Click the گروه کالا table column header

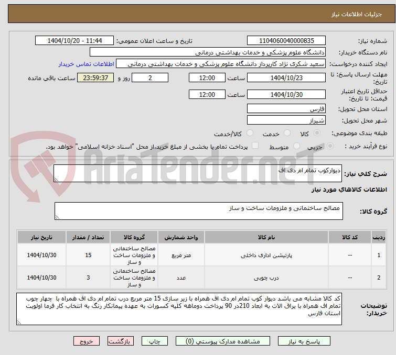[134, 237]
